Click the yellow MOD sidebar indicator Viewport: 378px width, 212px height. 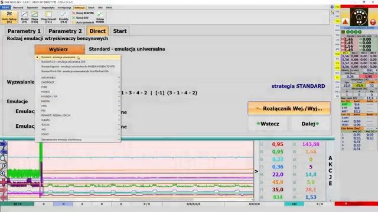pyautogui.click(x=337, y=54)
